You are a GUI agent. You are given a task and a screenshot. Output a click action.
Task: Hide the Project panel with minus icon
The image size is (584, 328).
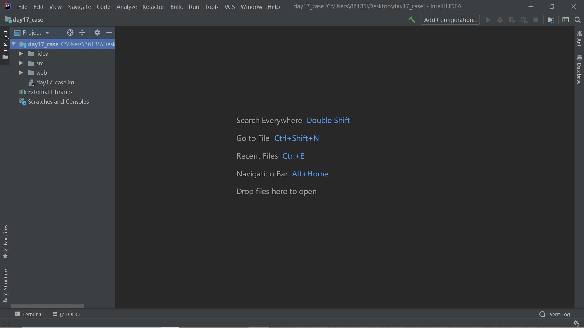click(x=109, y=32)
